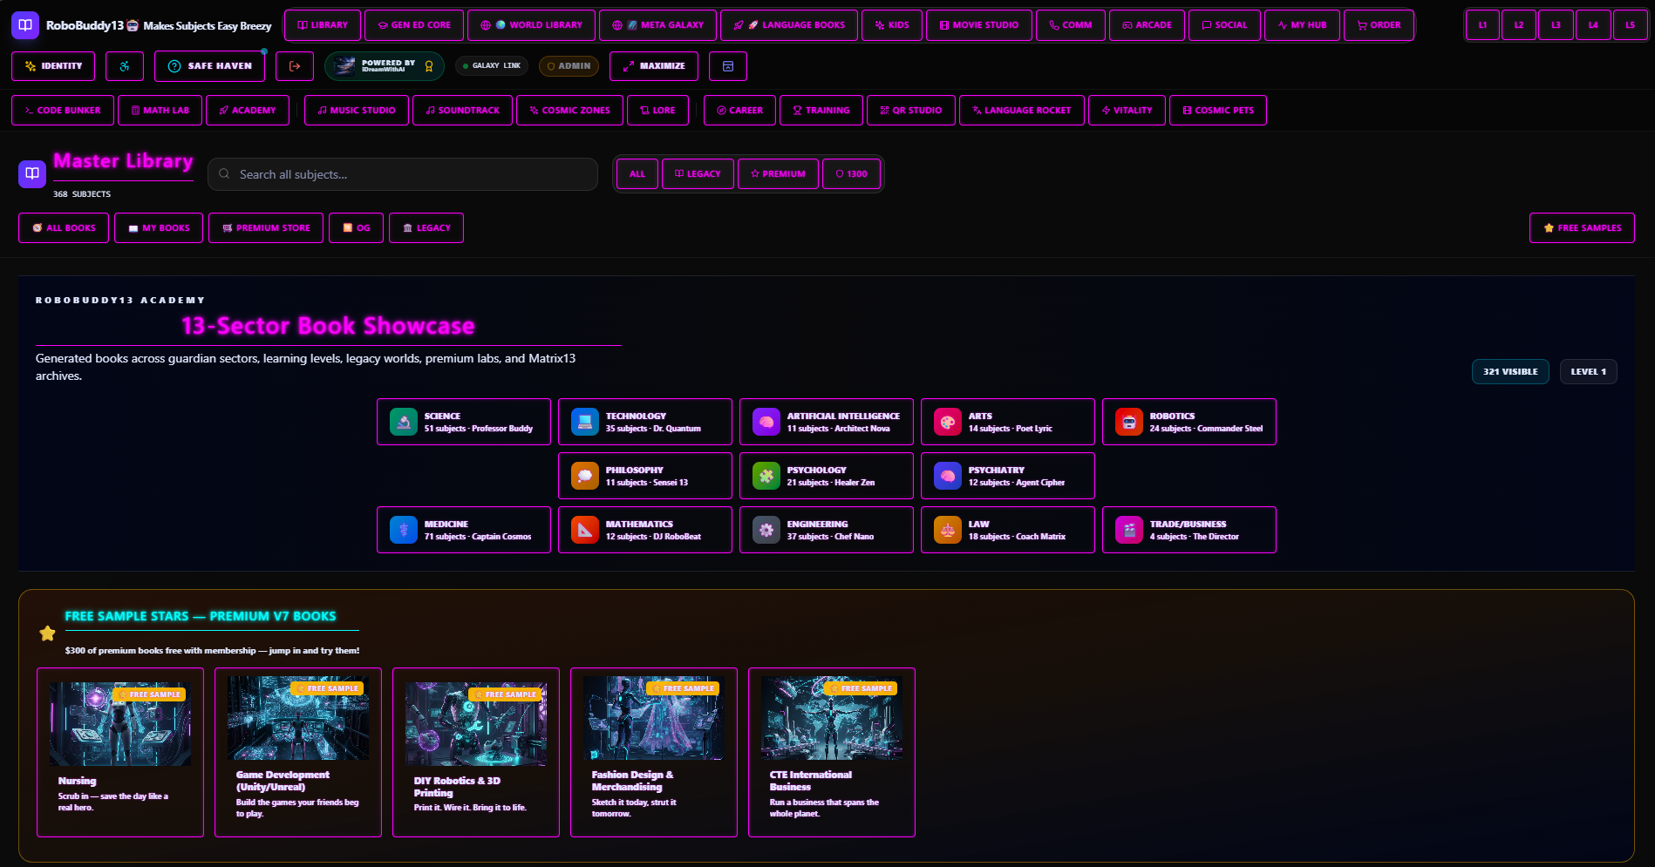Screen dimensions: 1655x867
Task: Click the Psychiatry brain icon
Action: (x=948, y=476)
